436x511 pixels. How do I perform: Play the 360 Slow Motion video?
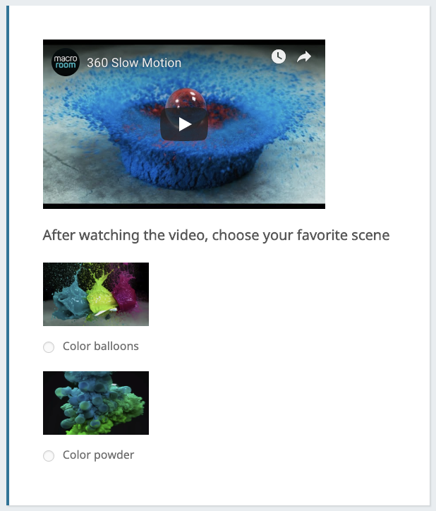pyautogui.click(x=184, y=124)
